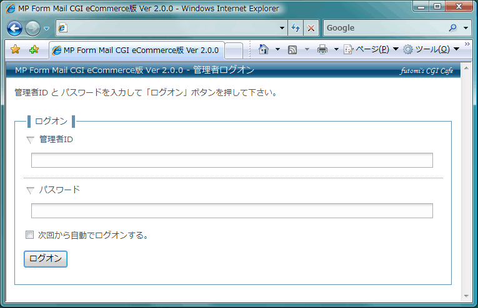Click the page icon in the address bar
The width and height of the screenshot is (478, 308).
pyautogui.click(x=62, y=28)
